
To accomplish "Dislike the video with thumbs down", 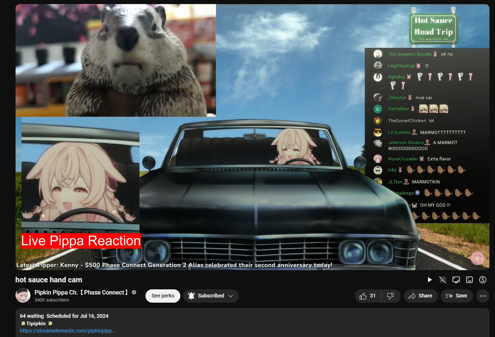I will pyautogui.click(x=390, y=296).
